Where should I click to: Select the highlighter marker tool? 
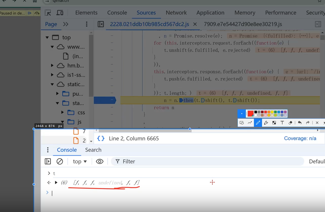pos(266,123)
